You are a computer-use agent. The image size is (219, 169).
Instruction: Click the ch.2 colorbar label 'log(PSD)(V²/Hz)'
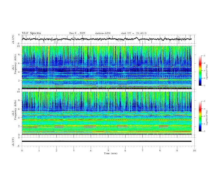coord(207,118)
